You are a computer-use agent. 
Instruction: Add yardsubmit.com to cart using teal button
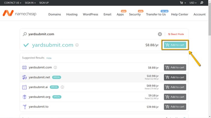tap(175, 45)
